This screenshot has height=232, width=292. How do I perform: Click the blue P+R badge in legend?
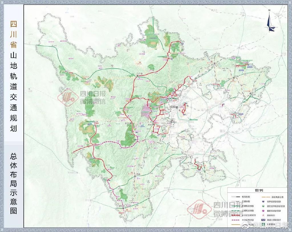pyautogui.click(x=263, y=220)
